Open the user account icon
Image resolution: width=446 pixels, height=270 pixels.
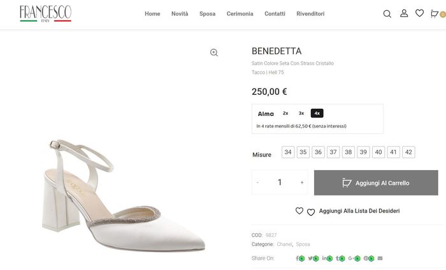pos(404,13)
